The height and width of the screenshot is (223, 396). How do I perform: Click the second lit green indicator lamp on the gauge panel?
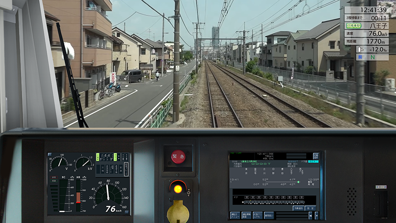(x=115, y=157)
